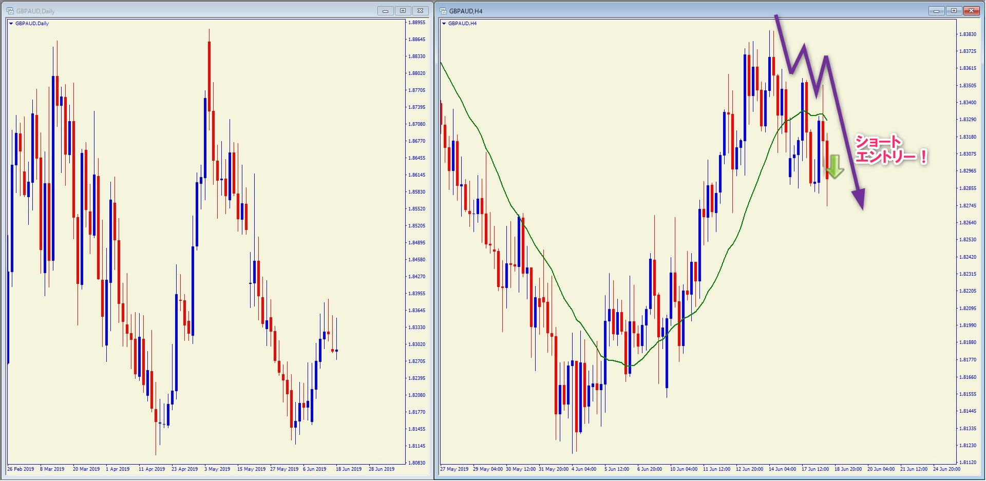Click the 1.81335 price label on the H4 chart
This screenshot has width=986, height=481.
968,429
